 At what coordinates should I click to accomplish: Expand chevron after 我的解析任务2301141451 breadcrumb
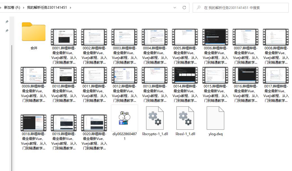tap(70, 8)
